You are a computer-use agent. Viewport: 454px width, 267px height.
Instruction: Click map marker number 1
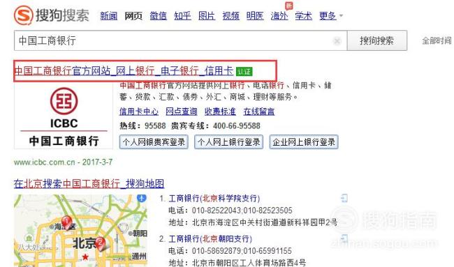pos(66,222)
